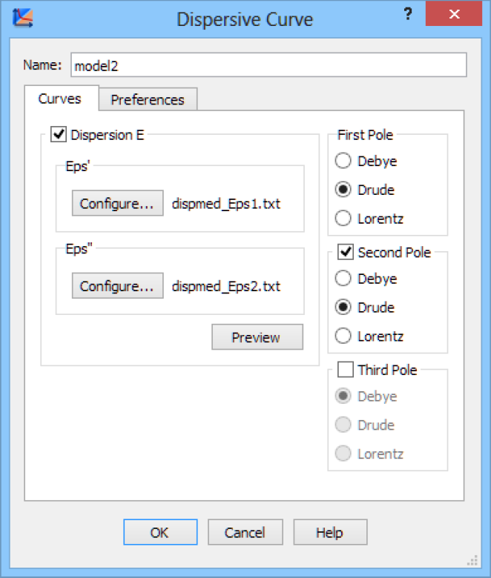Viewport: 491px width, 578px height.
Task: Choose Debye for Second Pole
Action: 343,279
